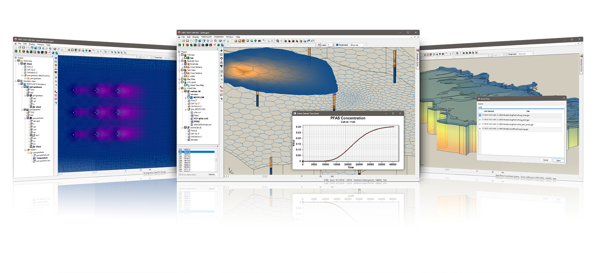Toggle Show dates/times checkbox

pos(180,175)
